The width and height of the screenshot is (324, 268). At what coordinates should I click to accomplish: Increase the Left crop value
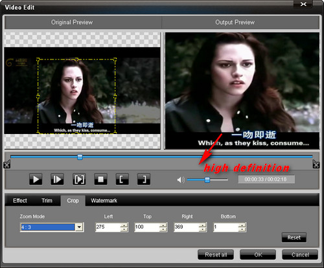coord(124,225)
